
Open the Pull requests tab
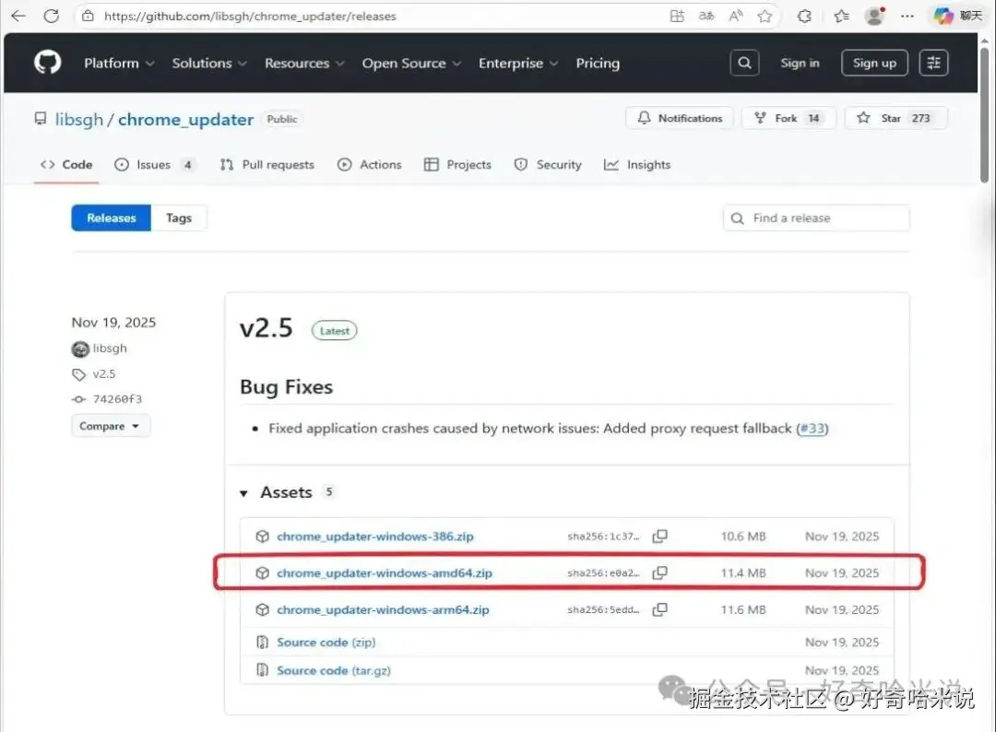tap(267, 164)
